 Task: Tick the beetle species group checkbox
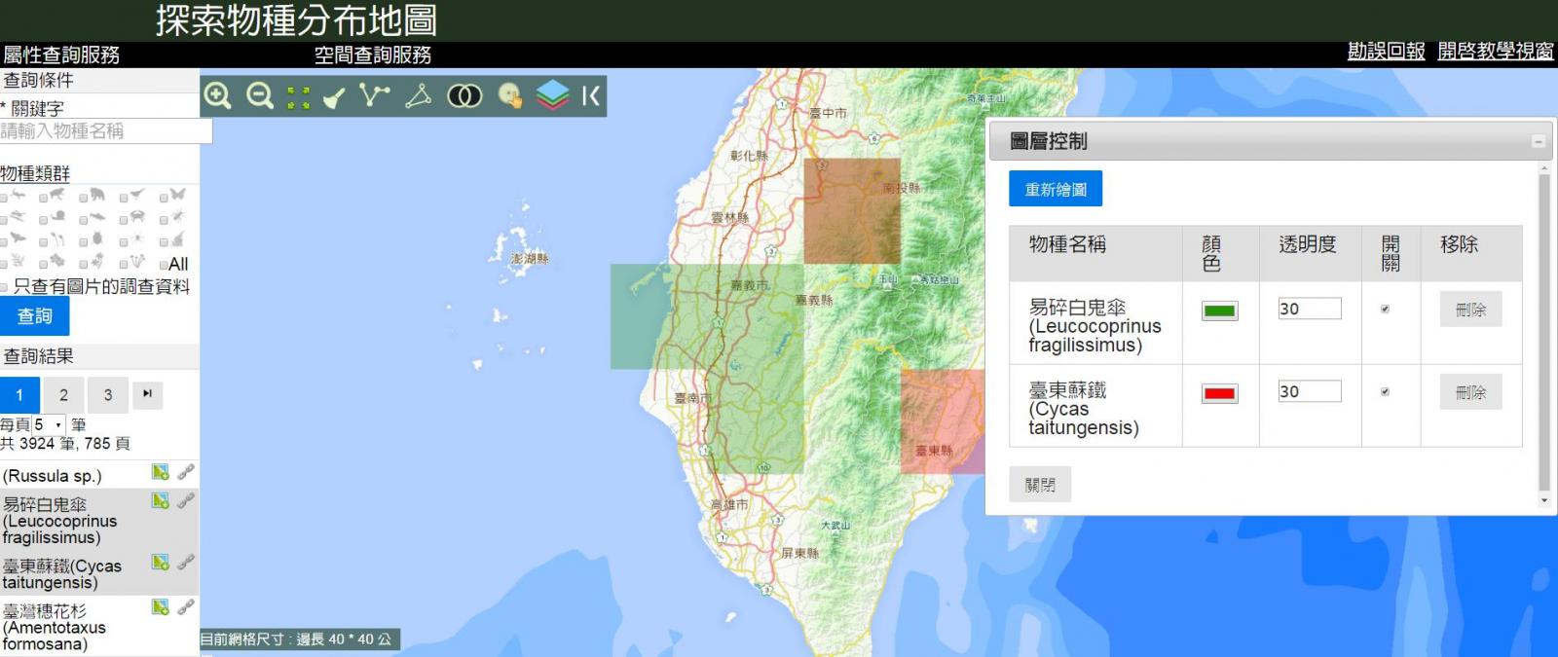point(84,242)
